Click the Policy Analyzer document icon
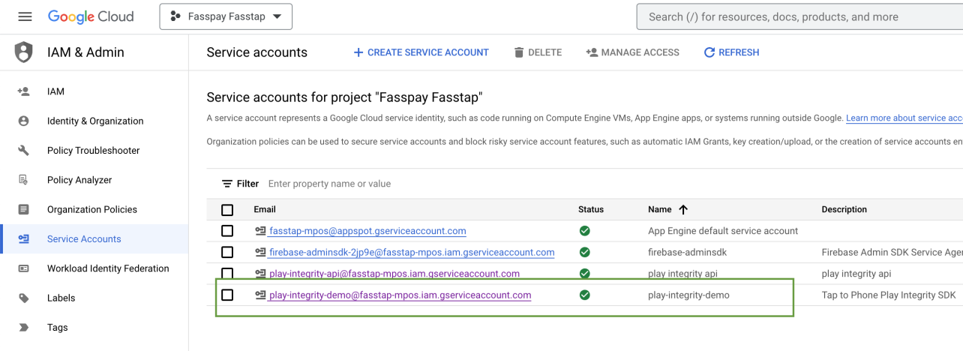The height and width of the screenshot is (351, 963). tap(23, 180)
